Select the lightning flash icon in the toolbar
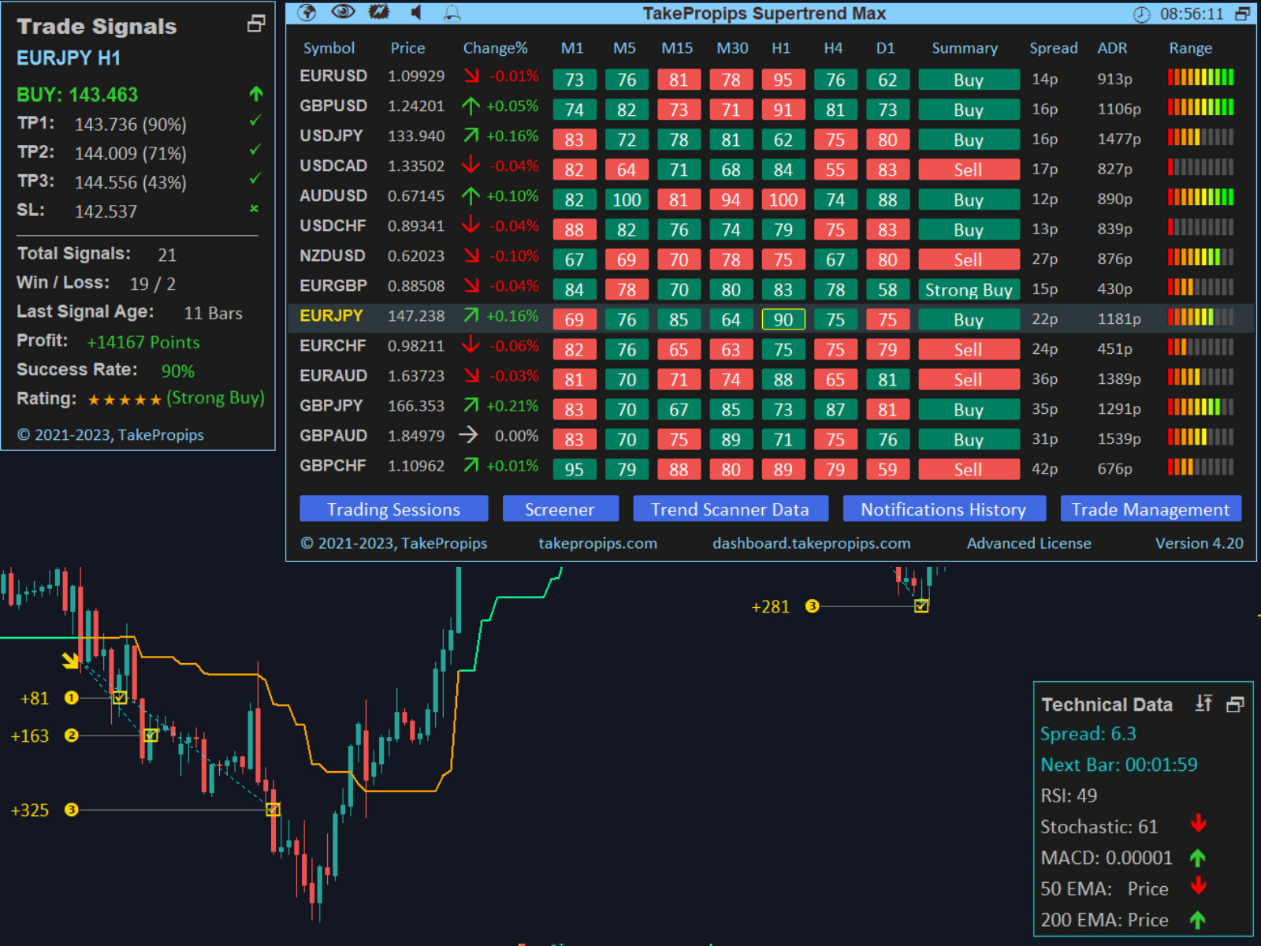 (378, 12)
